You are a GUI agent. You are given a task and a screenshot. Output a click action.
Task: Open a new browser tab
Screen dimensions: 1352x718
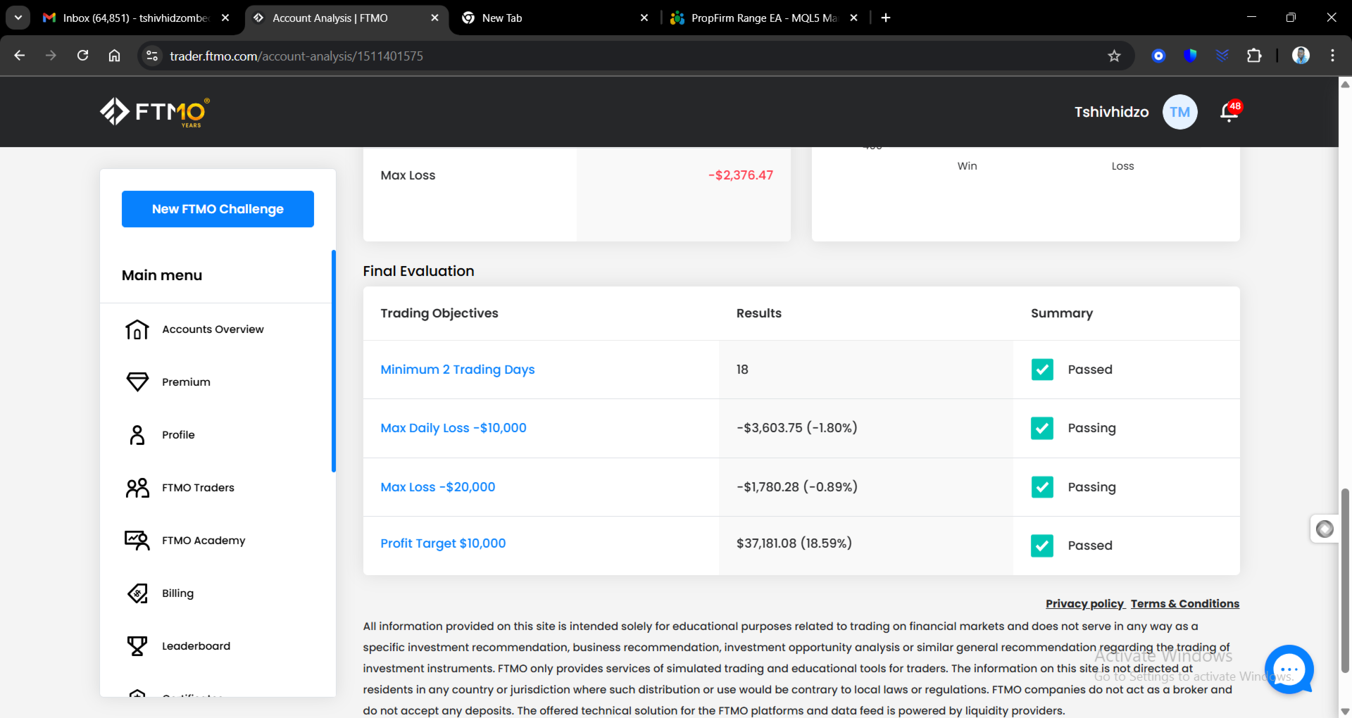pos(886,18)
